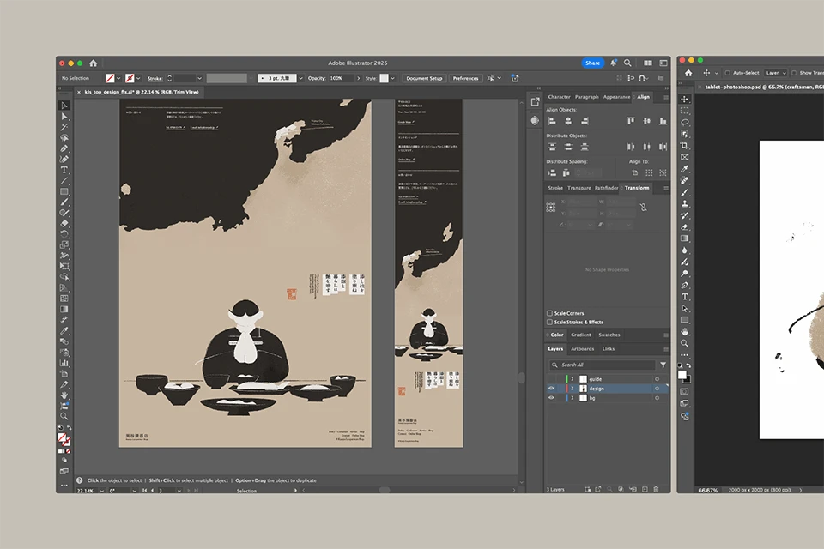824x549 pixels.
Task: Select the Hand tool in Illustrator toolbar
Action: pyautogui.click(x=64, y=395)
